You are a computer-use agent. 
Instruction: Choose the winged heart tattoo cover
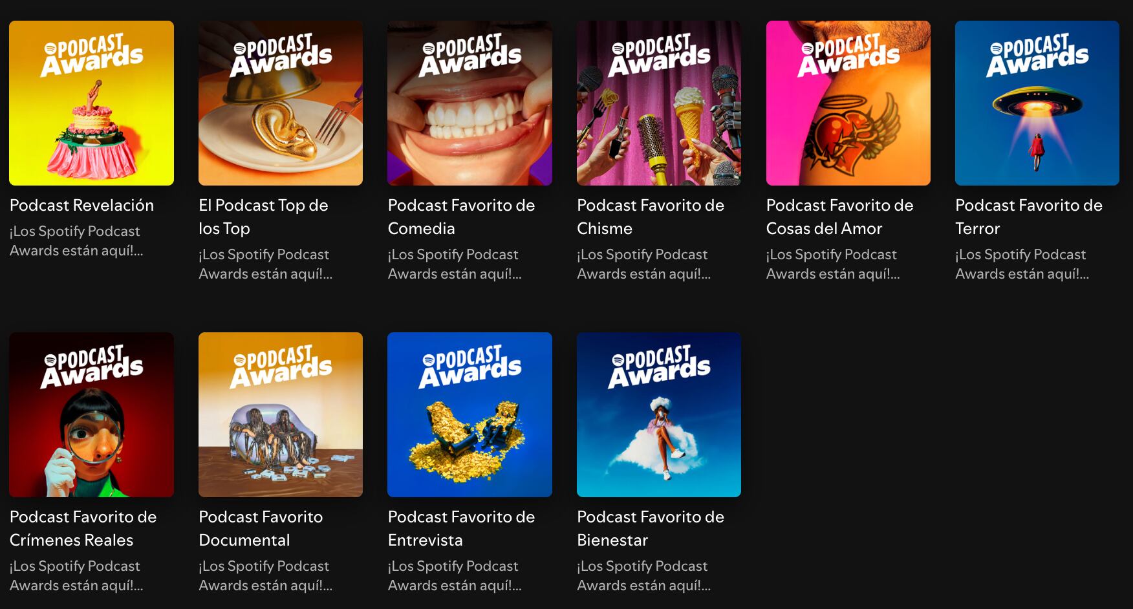[x=848, y=103]
